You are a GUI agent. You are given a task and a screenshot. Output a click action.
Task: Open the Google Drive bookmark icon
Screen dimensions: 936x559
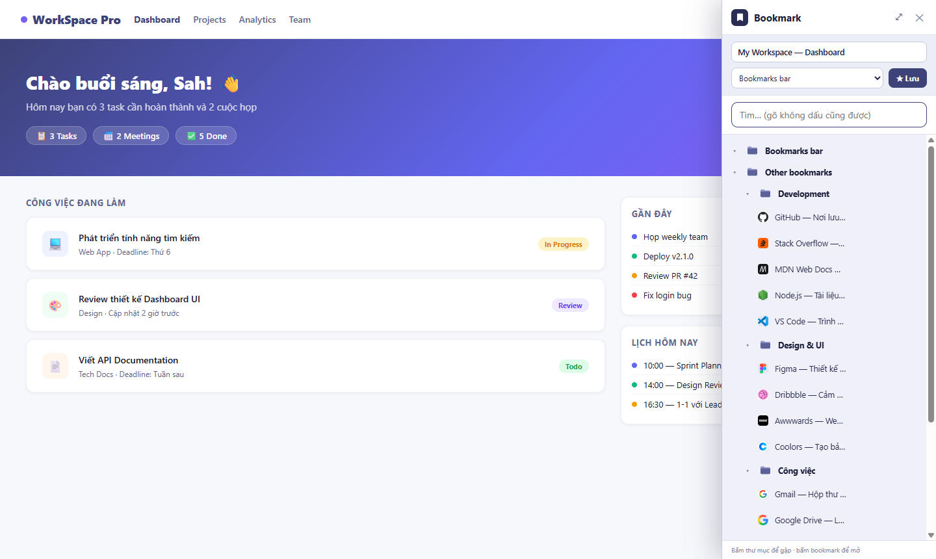[763, 520]
